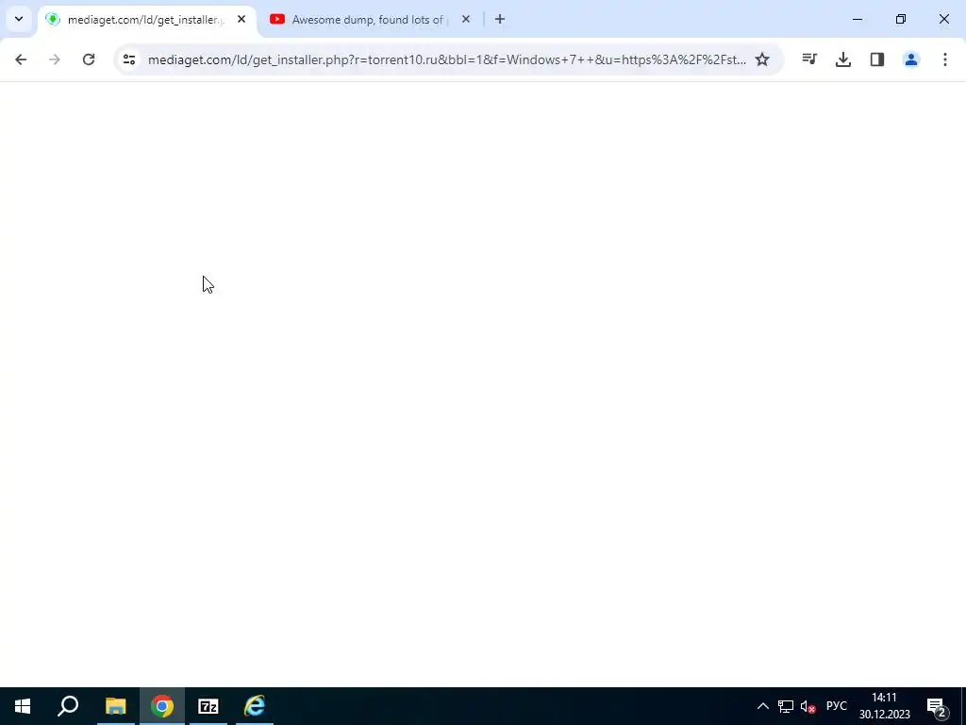Open Windows taskbar search

point(68,706)
